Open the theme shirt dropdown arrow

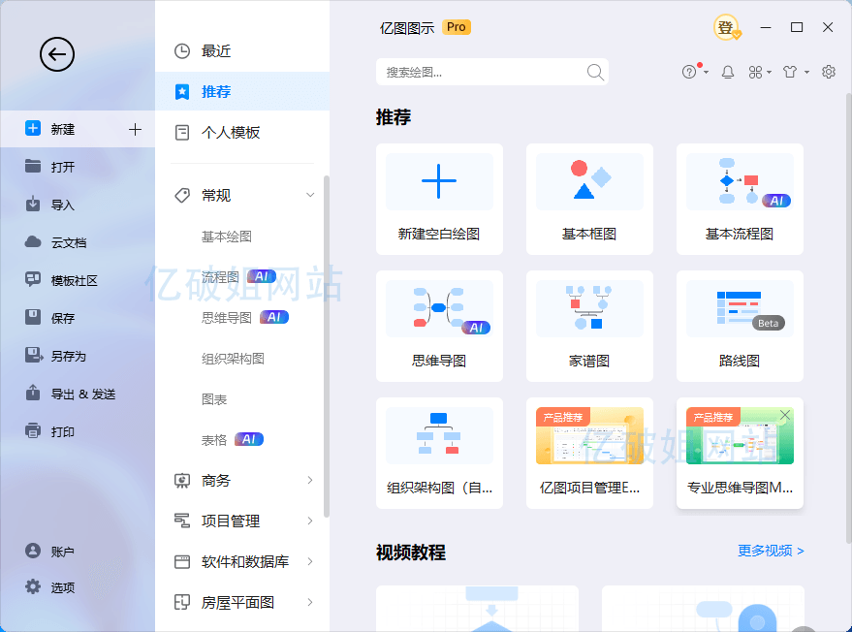[806, 72]
